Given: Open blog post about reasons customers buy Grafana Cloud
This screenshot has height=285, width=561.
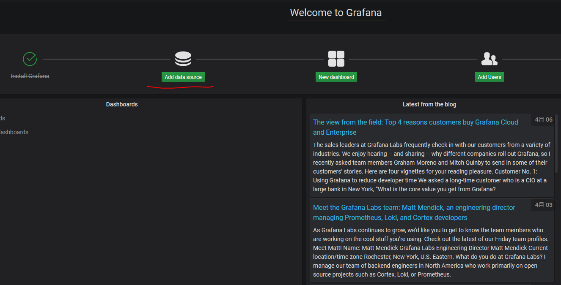Looking at the screenshot, I should (415, 127).
